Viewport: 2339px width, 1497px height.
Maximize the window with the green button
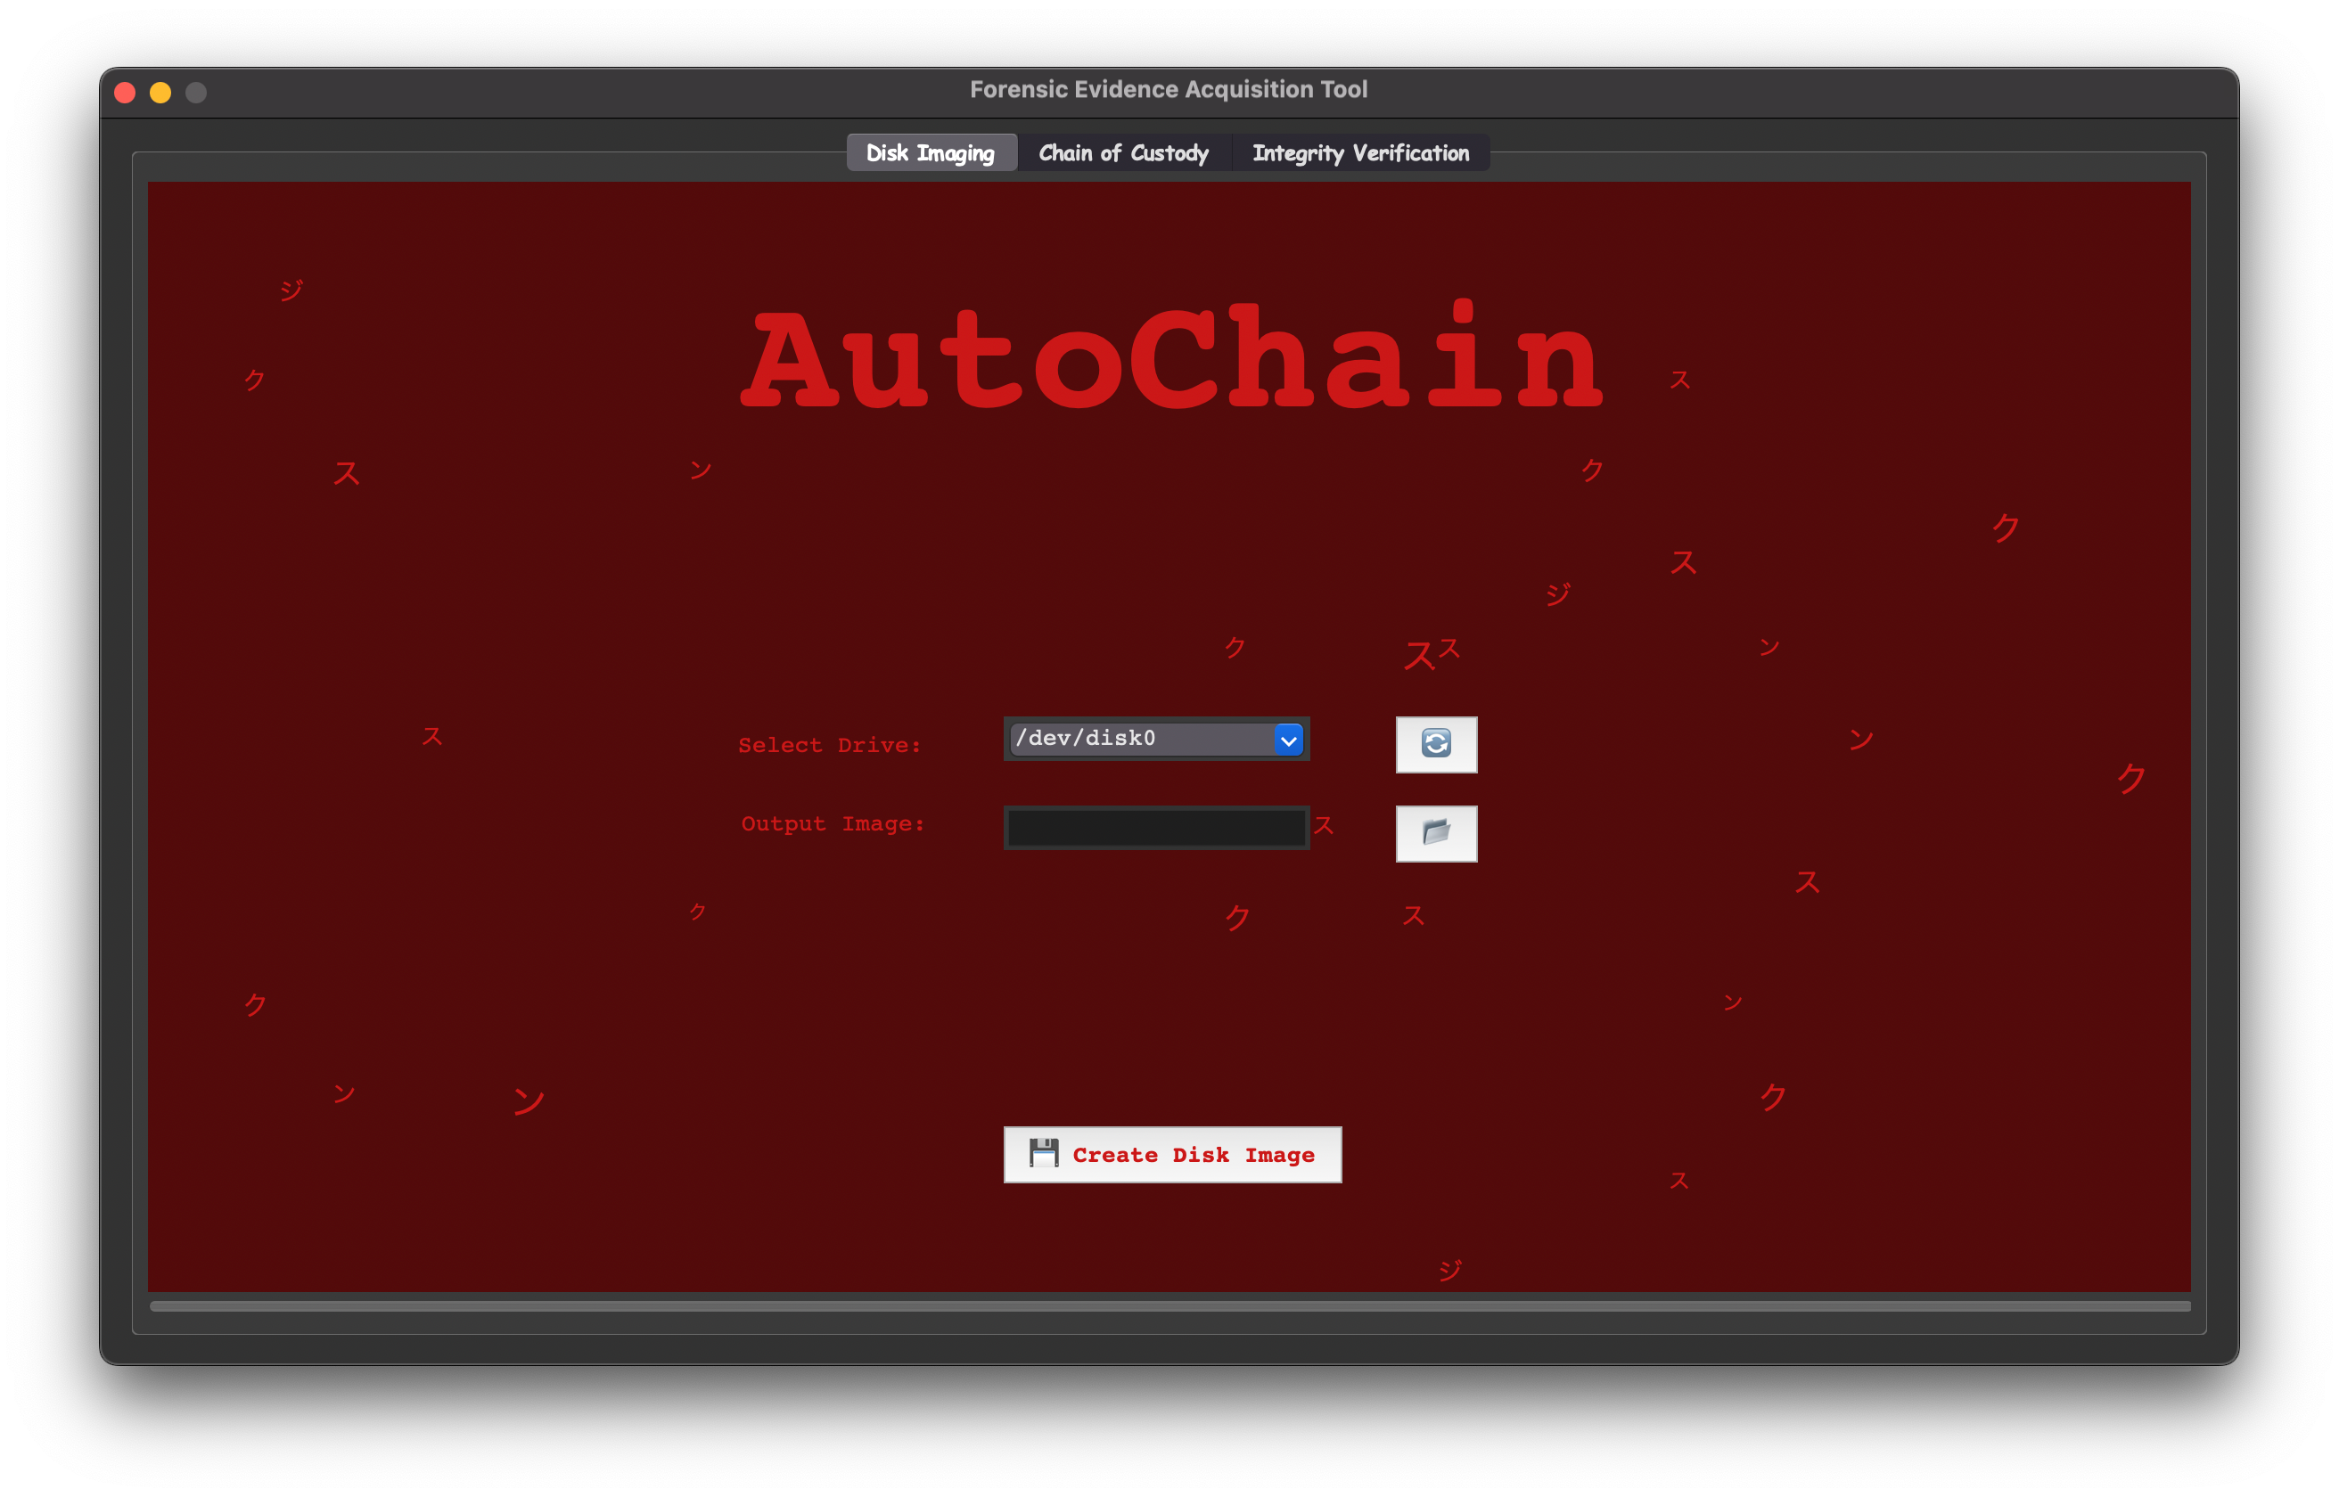[x=194, y=93]
